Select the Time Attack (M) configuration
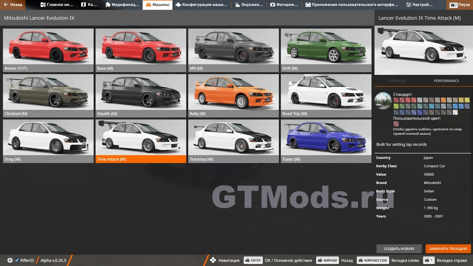This screenshot has width=473, height=266. (x=141, y=141)
